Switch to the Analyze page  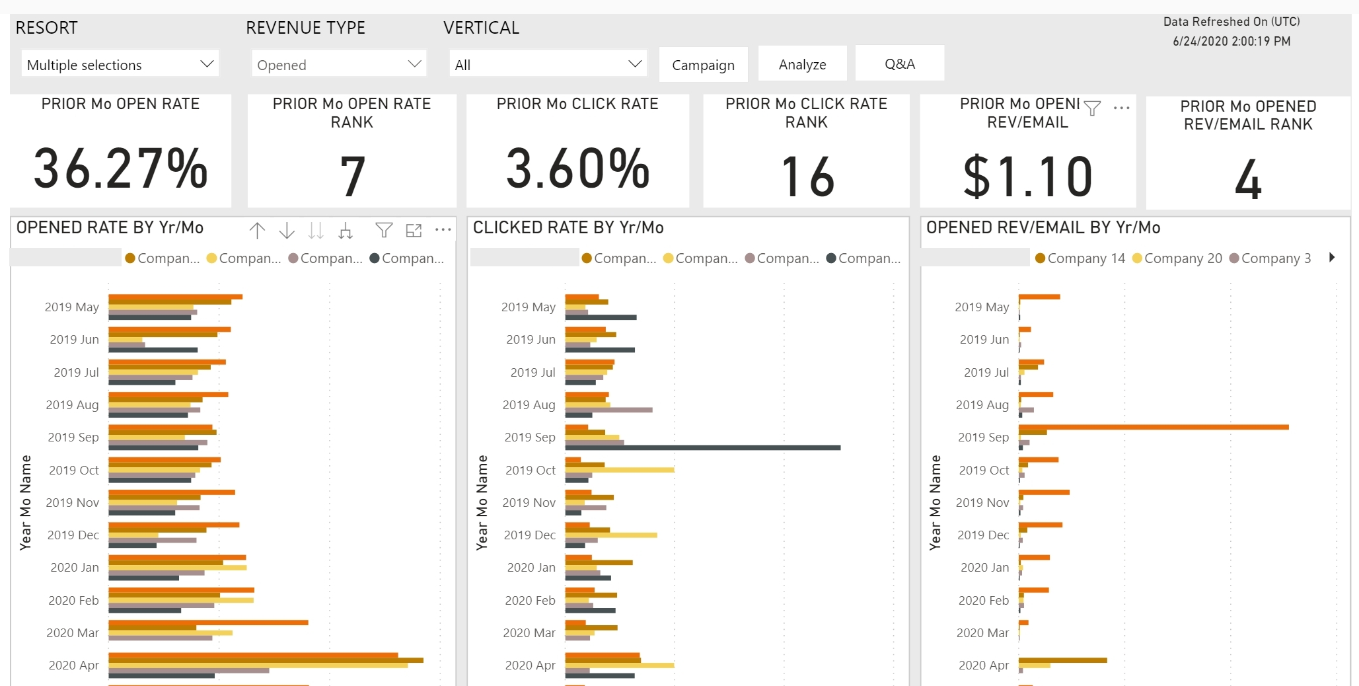click(802, 64)
